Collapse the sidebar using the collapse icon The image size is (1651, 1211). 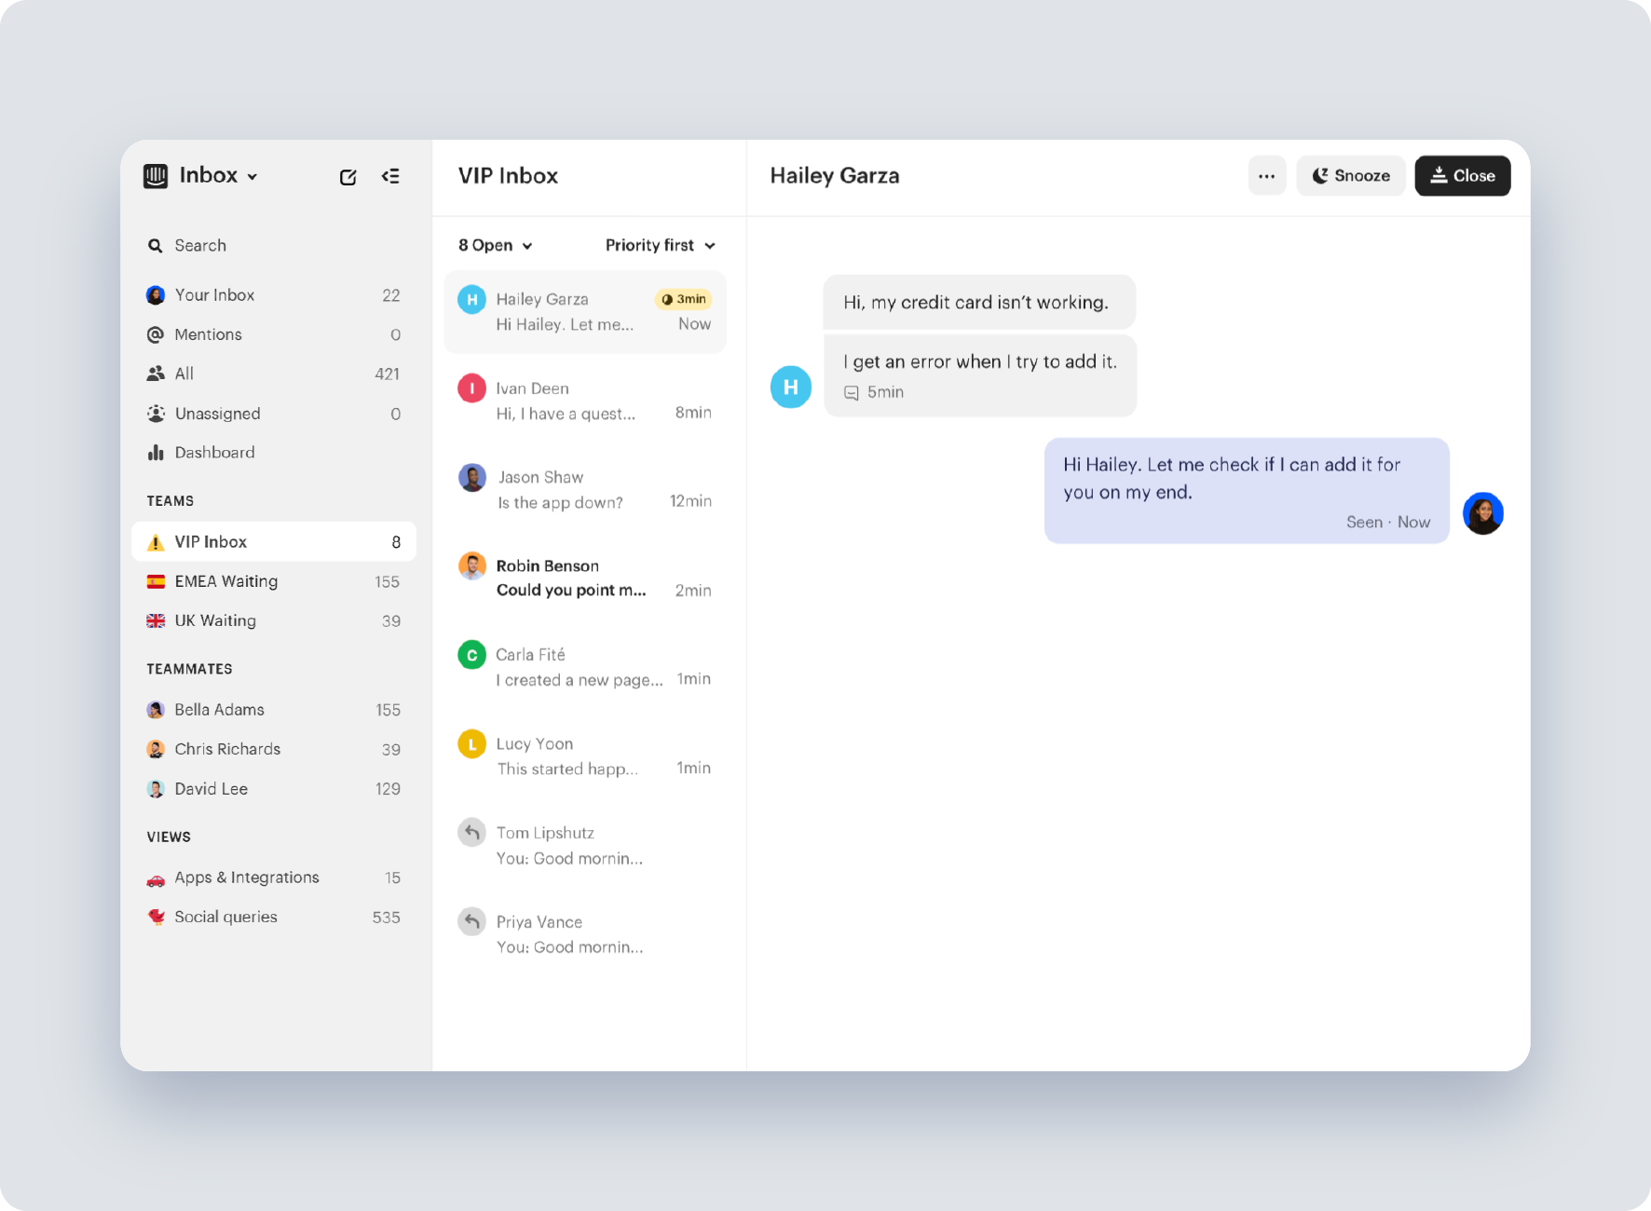coord(391,176)
